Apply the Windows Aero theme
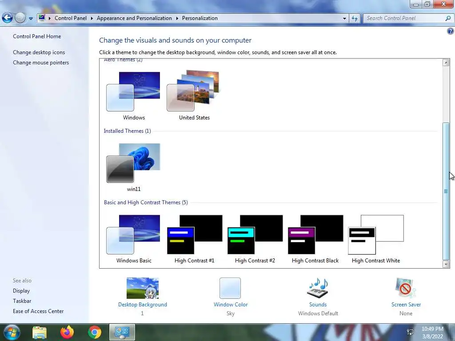 [x=133, y=96]
